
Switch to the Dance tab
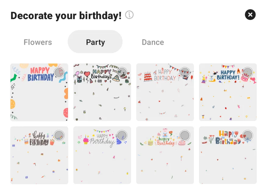[x=152, y=42]
